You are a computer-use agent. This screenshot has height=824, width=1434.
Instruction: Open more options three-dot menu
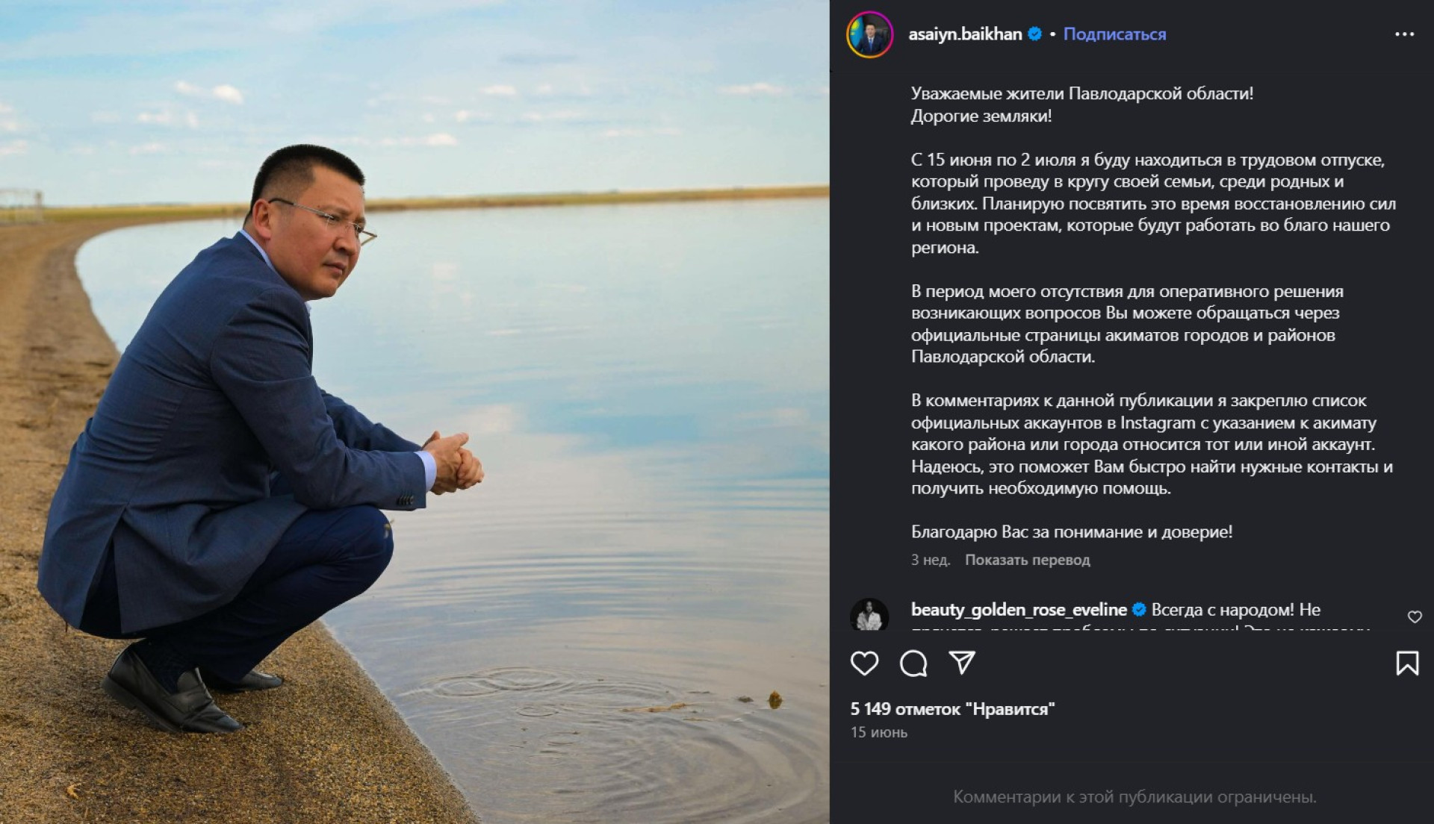pyautogui.click(x=1404, y=34)
